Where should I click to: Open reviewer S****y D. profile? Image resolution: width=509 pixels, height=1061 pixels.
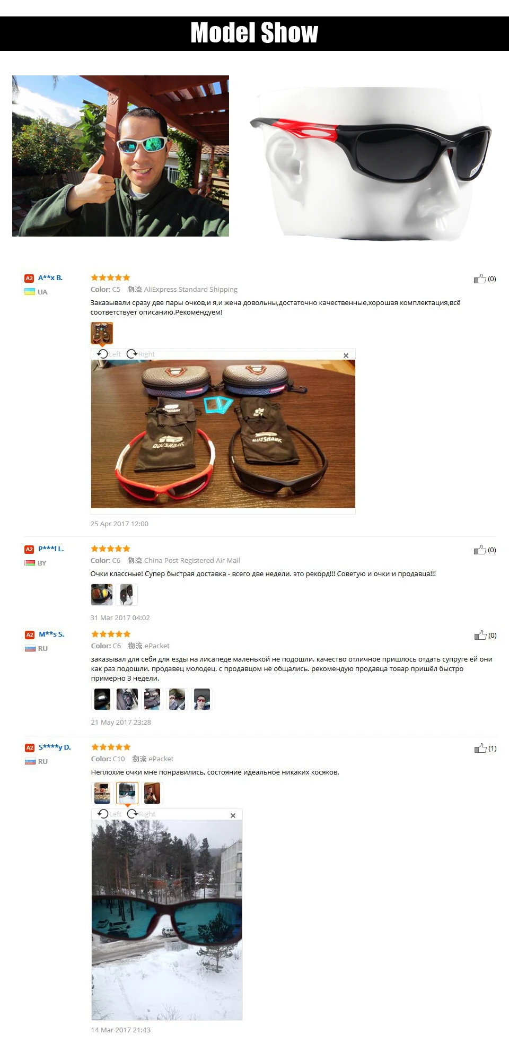55,747
